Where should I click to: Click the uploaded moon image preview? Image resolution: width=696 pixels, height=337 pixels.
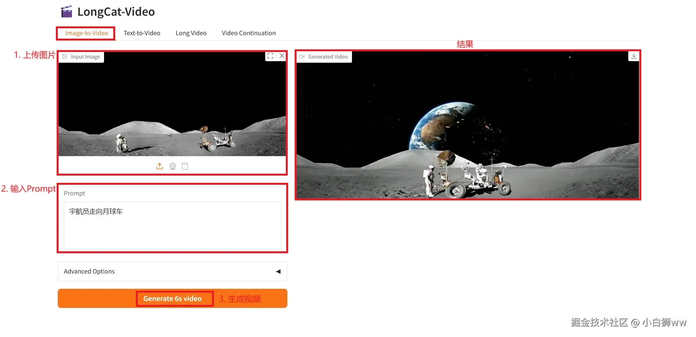pos(172,104)
